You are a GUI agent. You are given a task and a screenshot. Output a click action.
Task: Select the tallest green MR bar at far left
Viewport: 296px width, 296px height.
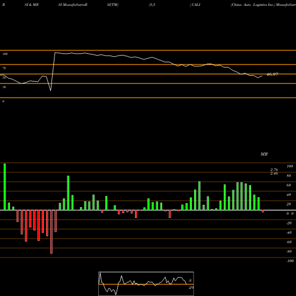tap(5, 186)
